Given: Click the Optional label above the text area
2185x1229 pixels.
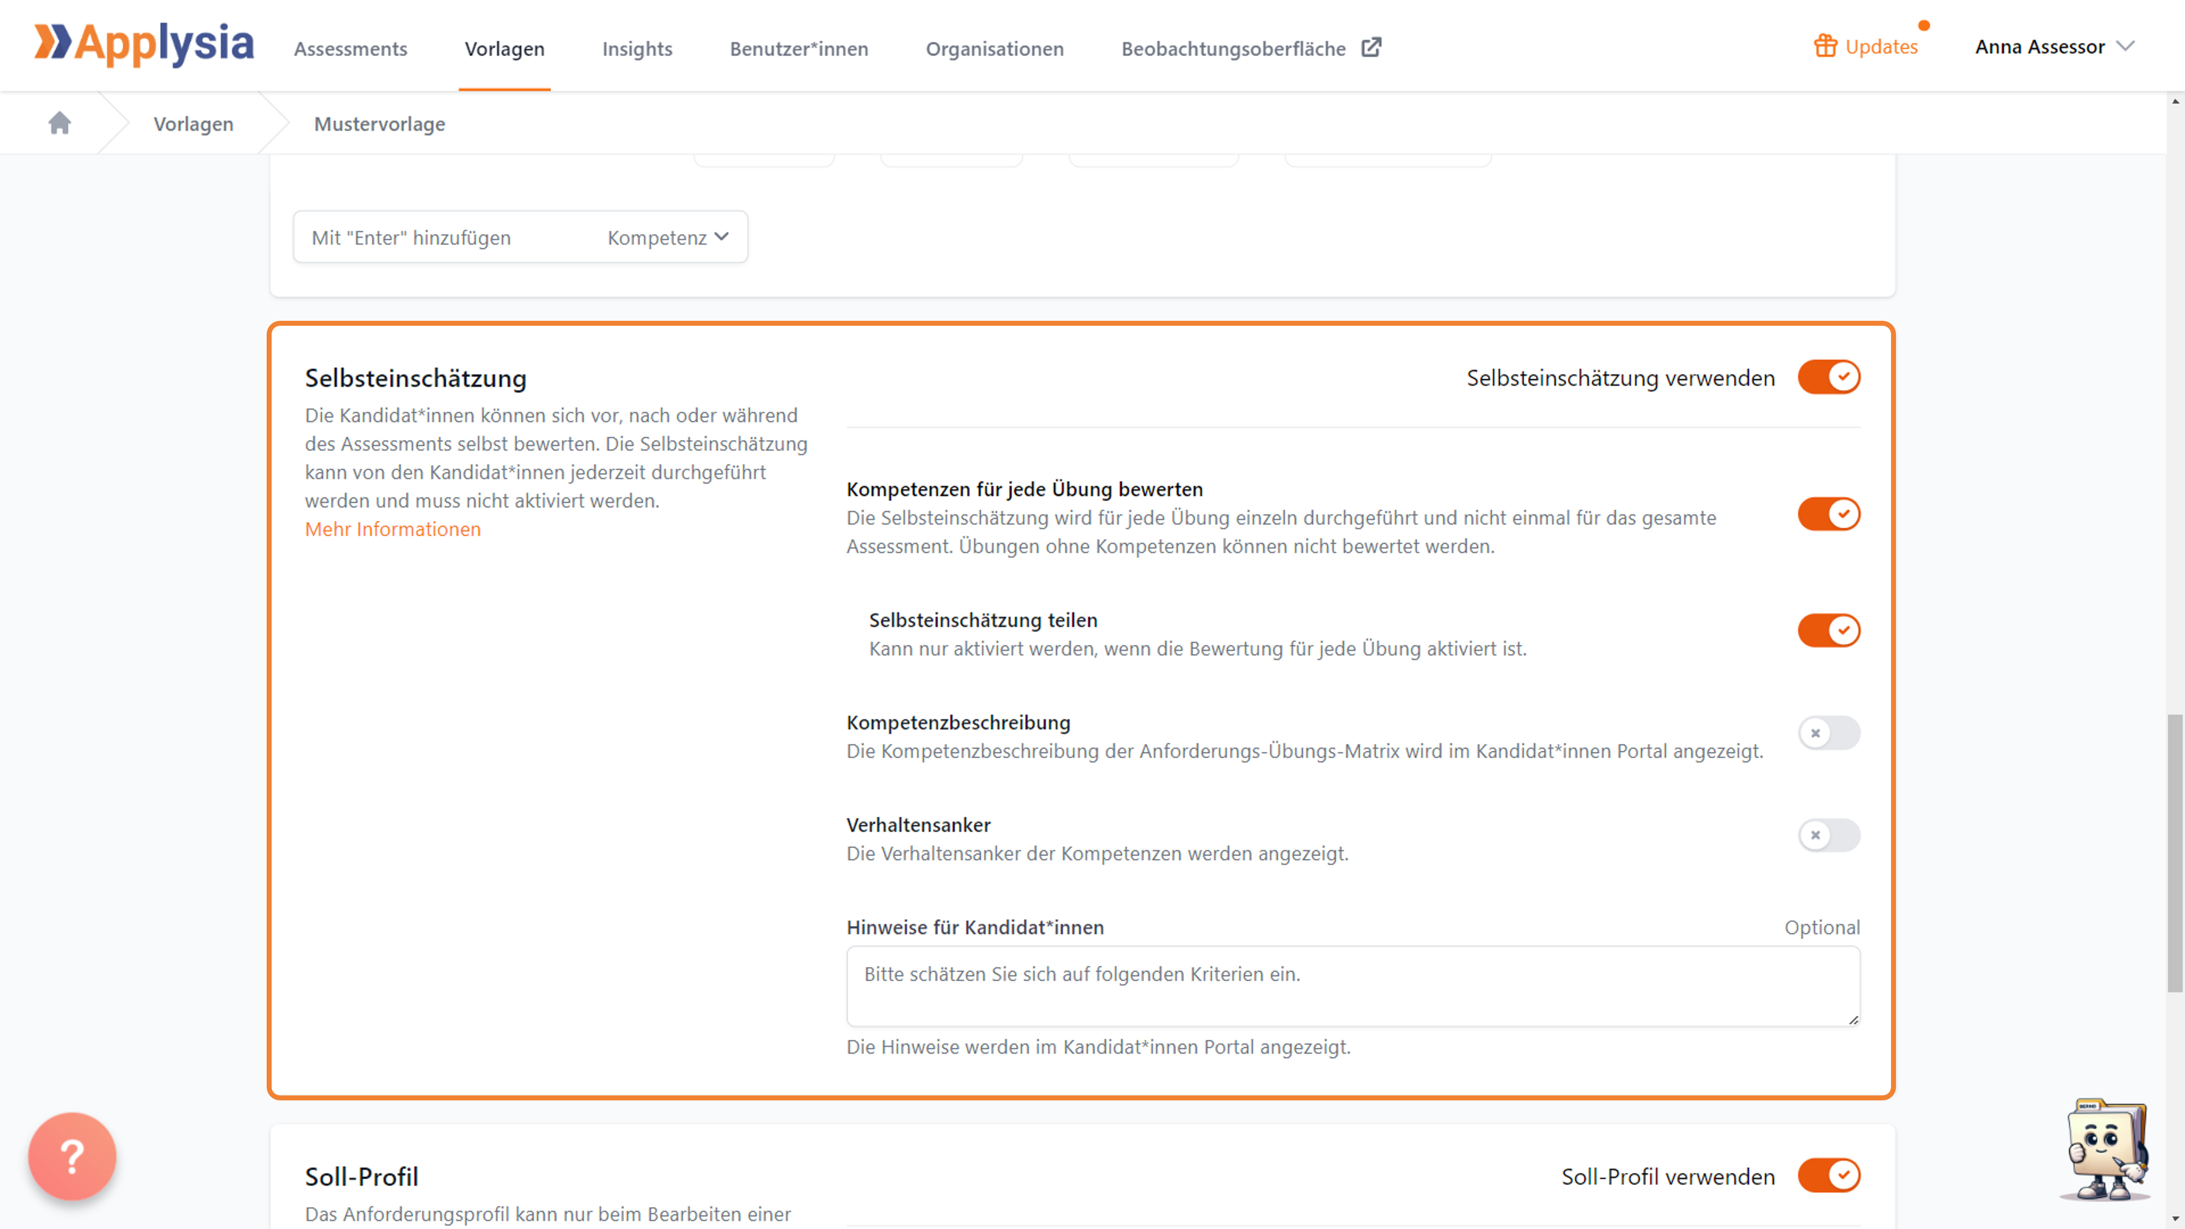Looking at the screenshot, I should point(1822,927).
